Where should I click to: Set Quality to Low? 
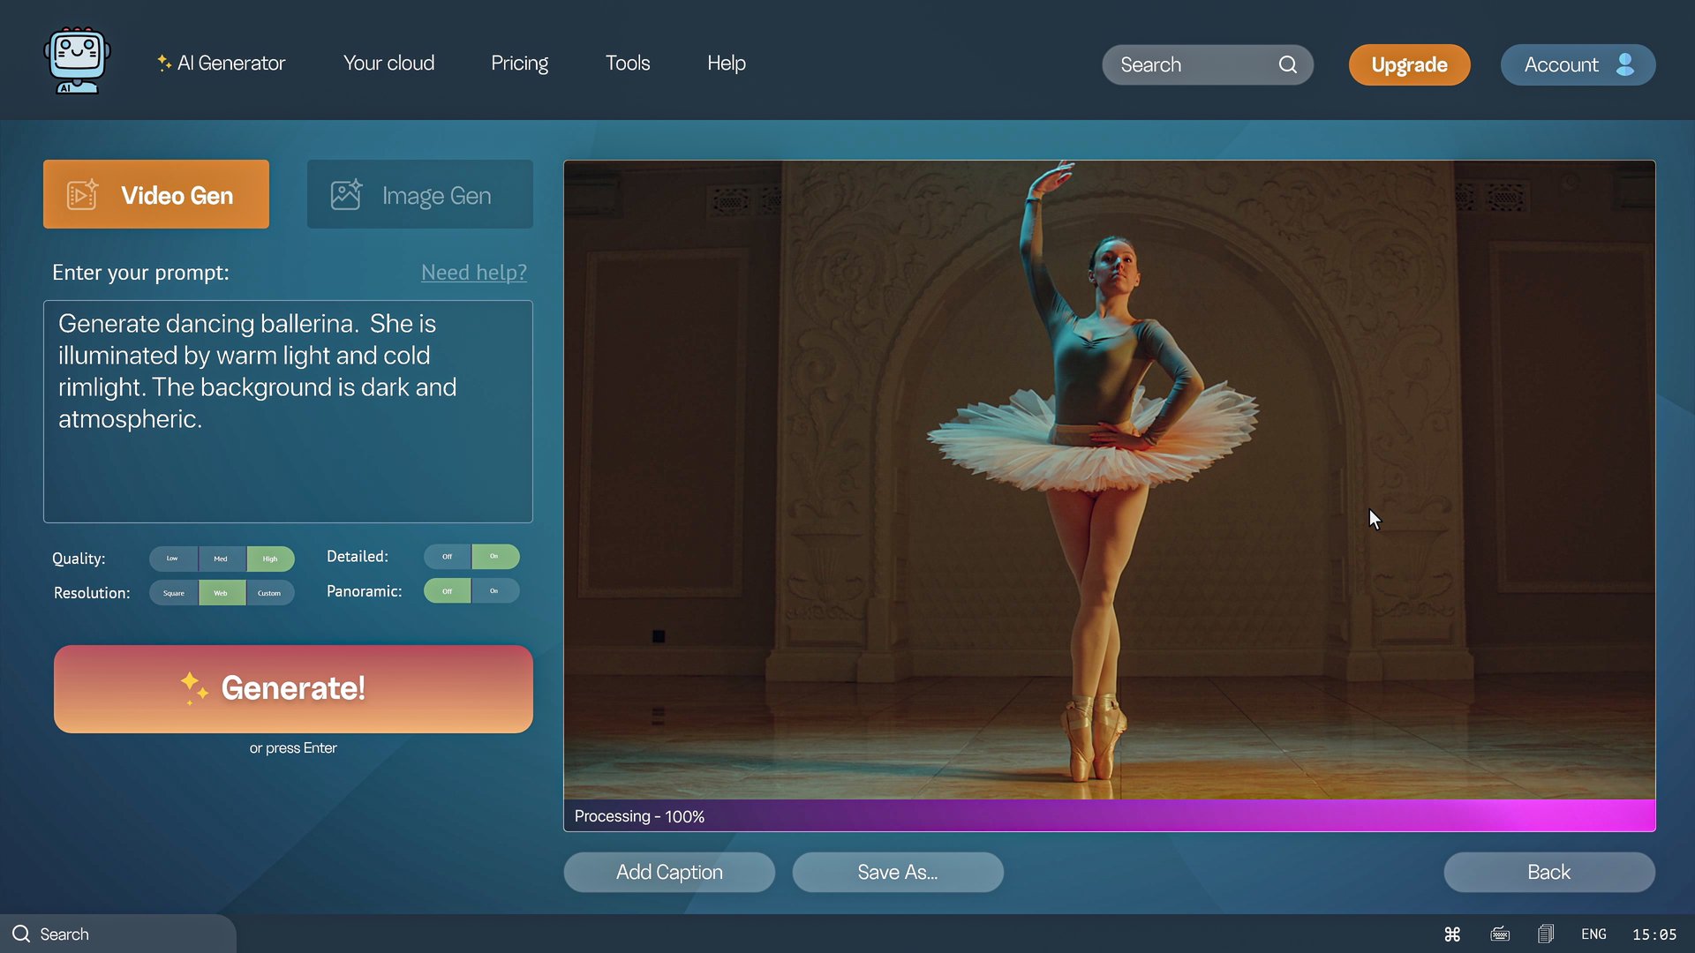pyautogui.click(x=173, y=559)
